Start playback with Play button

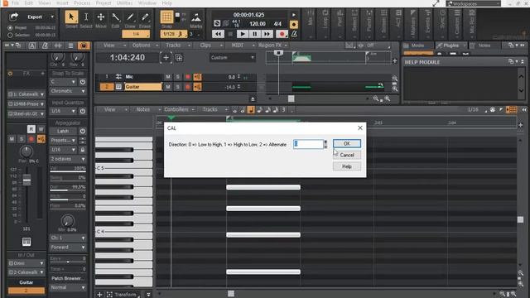click(242, 34)
